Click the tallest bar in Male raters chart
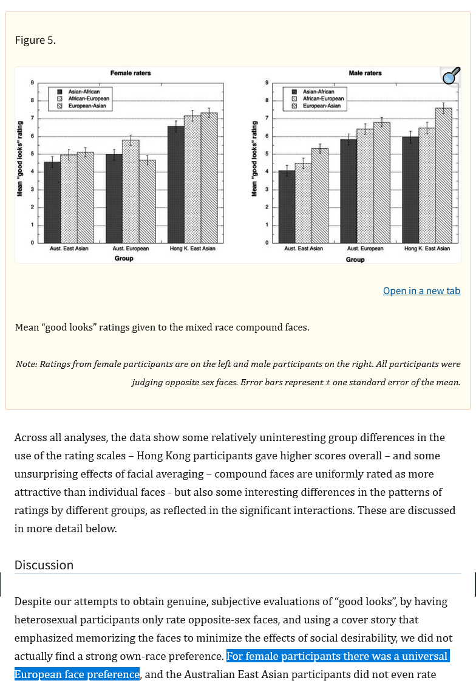 (x=443, y=176)
